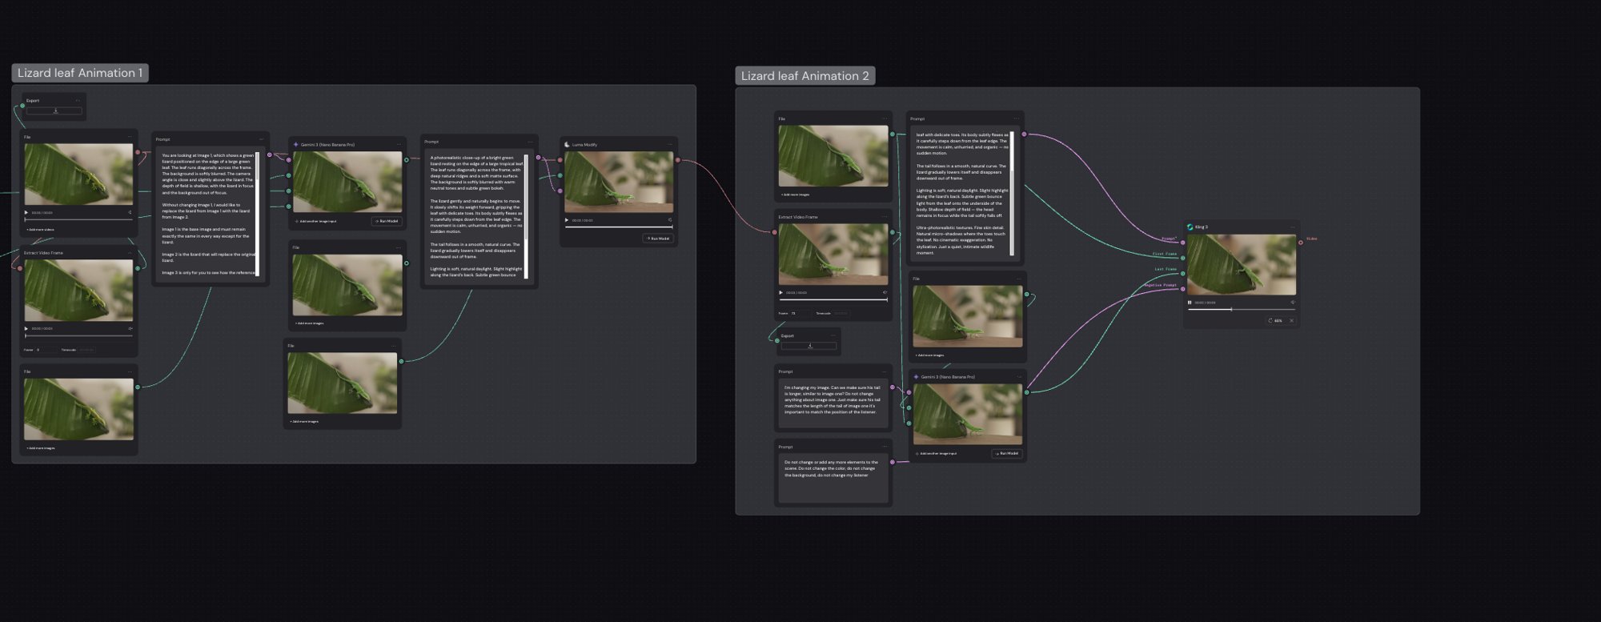Click the 'Luma Modify' node title
The image size is (1601, 622).
pos(584,145)
